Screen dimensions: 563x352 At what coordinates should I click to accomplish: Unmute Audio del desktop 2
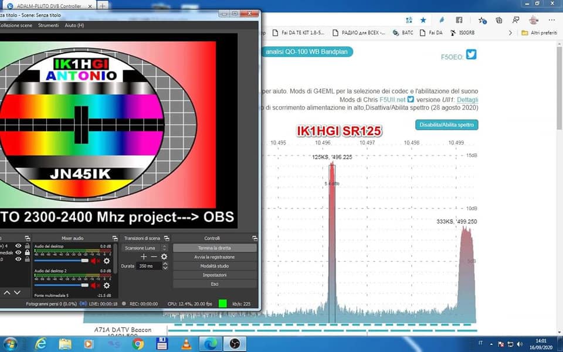[95, 285]
